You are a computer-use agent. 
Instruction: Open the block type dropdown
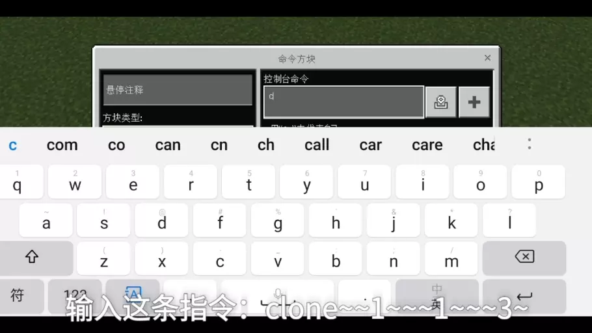click(x=178, y=126)
